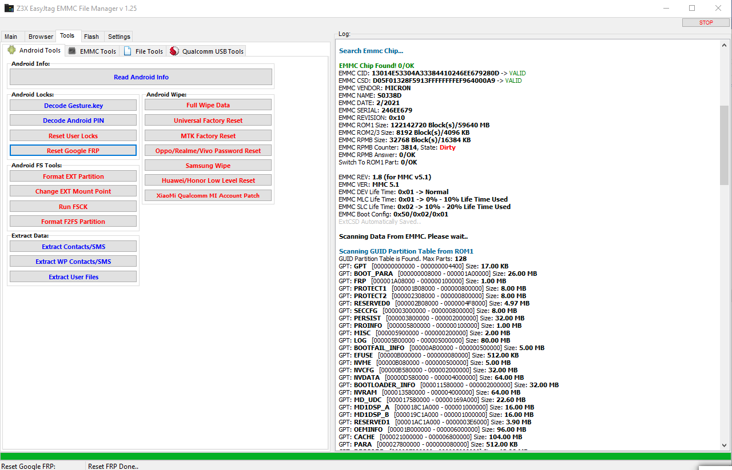
Task: Open the Flash tab
Action: [x=91, y=37]
